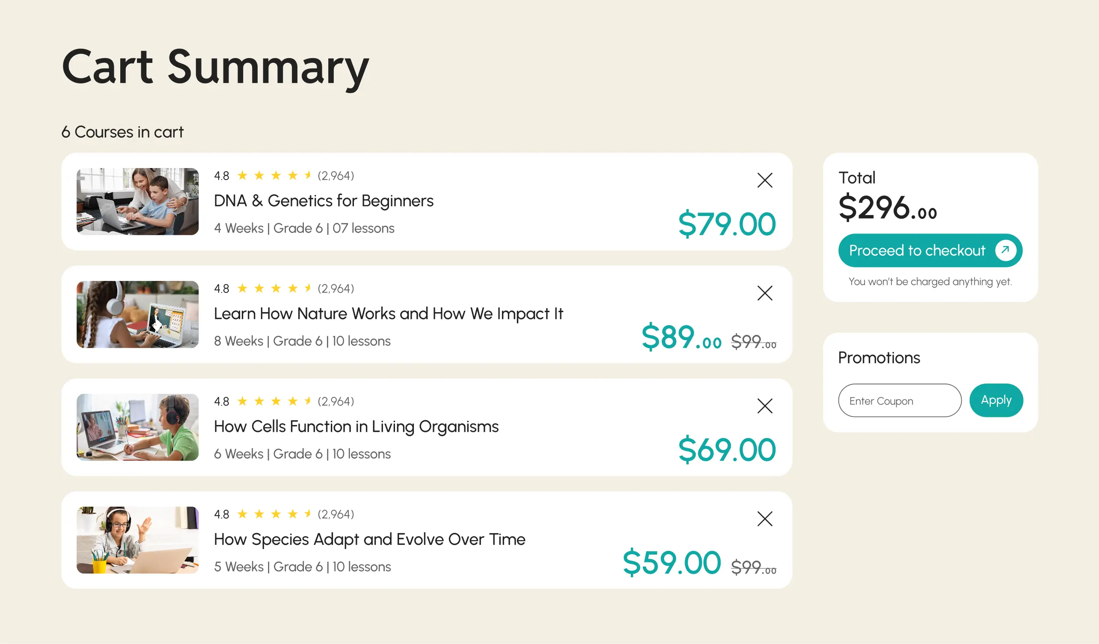
Task: Focus the Enter Coupon field
Action: coord(899,400)
